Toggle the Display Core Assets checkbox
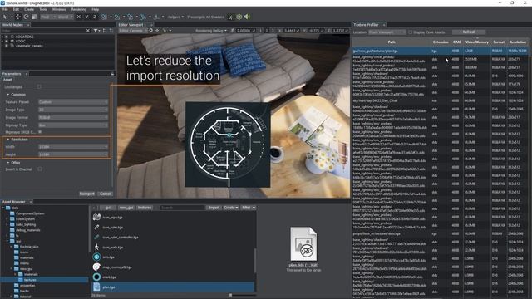532x299 pixels. pos(410,32)
